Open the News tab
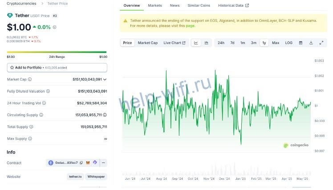 [x=175, y=5]
